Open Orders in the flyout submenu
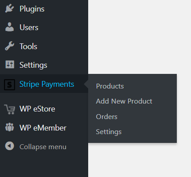 107,117
